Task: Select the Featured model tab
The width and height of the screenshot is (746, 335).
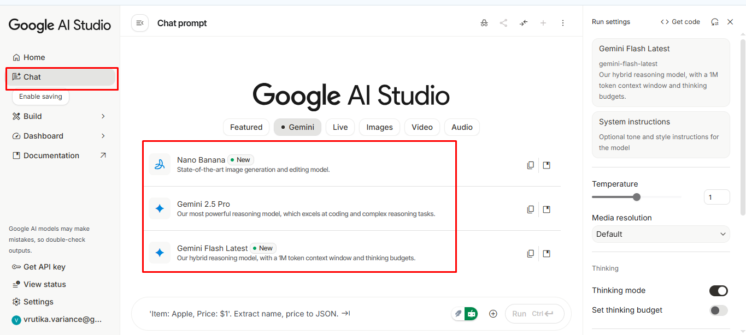Action: (246, 127)
